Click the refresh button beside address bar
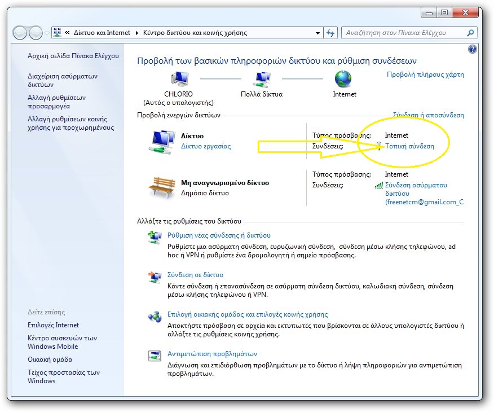The height and width of the screenshot is (412, 494). coord(330,33)
